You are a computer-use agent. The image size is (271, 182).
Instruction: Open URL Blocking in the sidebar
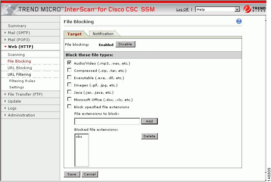pyautogui.click(x=20, y=68)
